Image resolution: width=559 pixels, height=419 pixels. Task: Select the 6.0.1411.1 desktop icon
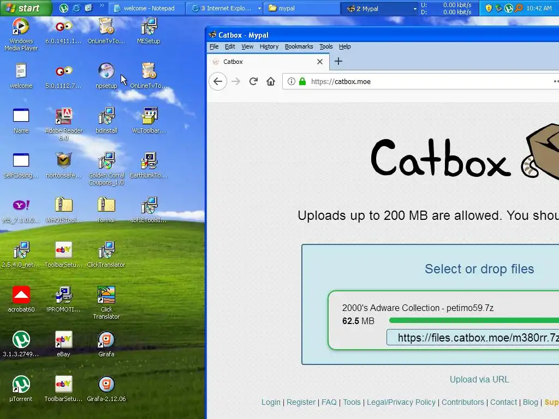coord(63,31)
